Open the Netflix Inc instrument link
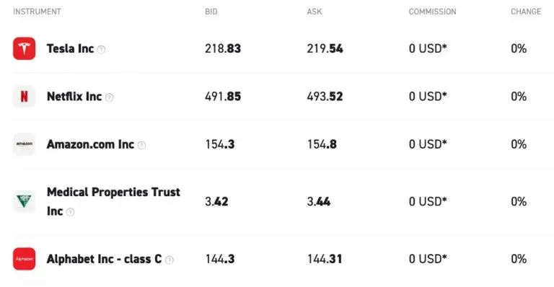The width and height of the screenshot is (554, 287). (x=74, y=97)
